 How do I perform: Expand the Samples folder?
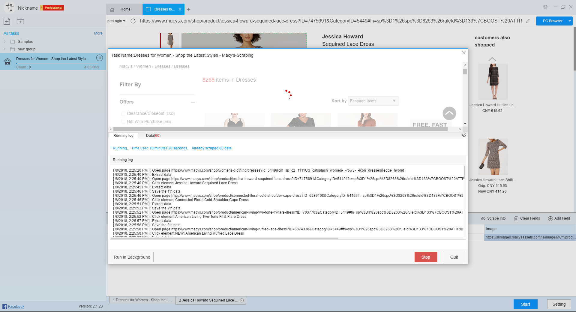click(x=4, y=42)
